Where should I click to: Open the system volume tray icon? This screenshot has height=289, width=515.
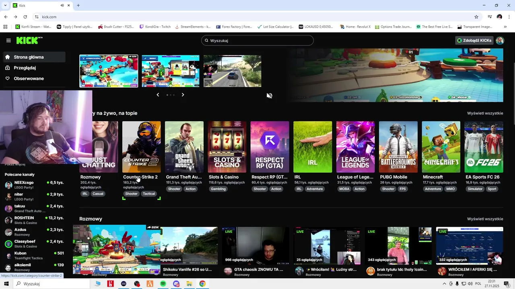(x=471, y=284)
